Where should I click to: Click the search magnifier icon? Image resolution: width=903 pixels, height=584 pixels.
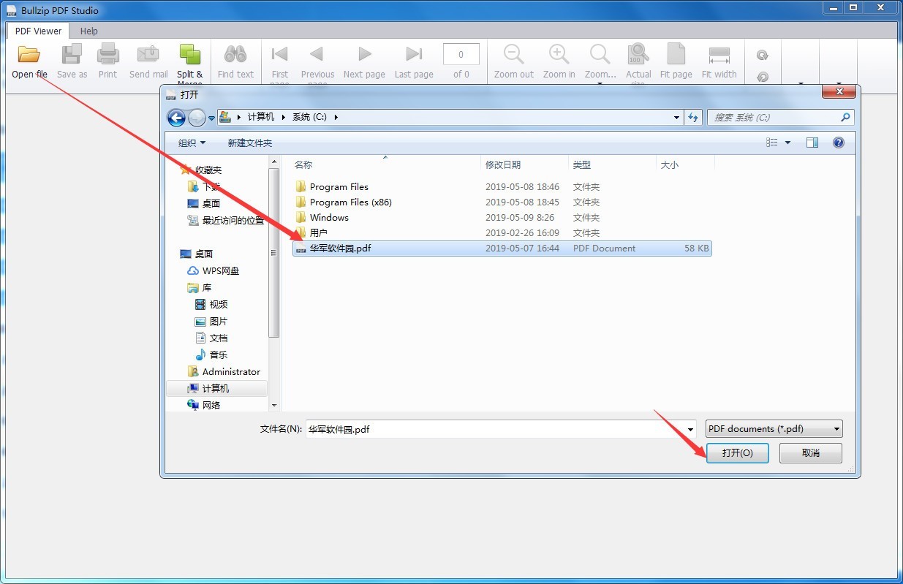click(845, 117)
